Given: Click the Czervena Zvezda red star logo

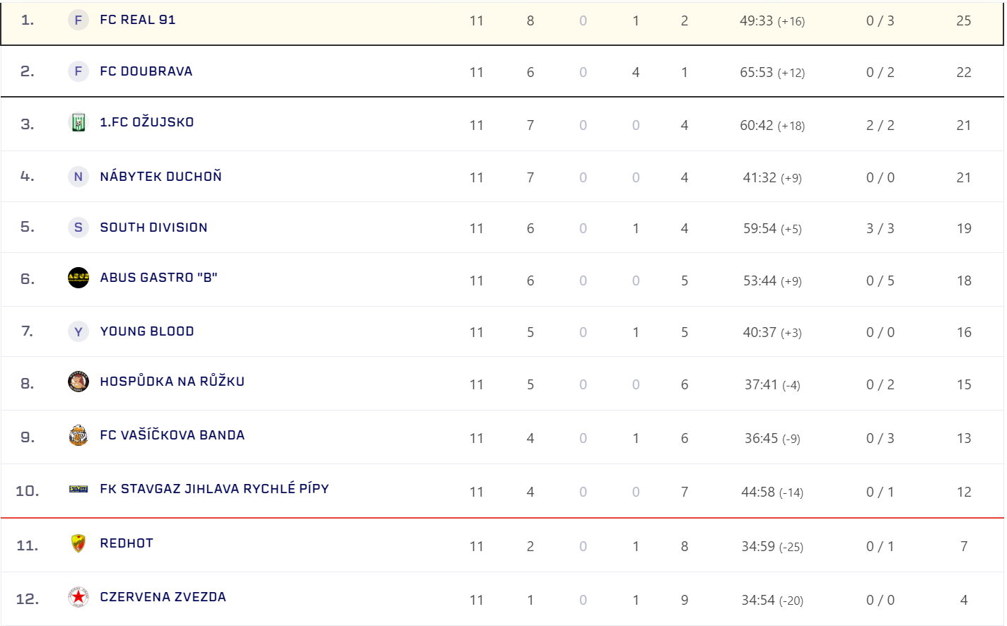Looking at the screenshot, I should (78, 597).
